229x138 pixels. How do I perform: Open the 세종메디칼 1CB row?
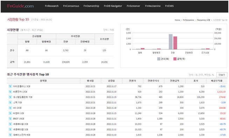point(117,129)
